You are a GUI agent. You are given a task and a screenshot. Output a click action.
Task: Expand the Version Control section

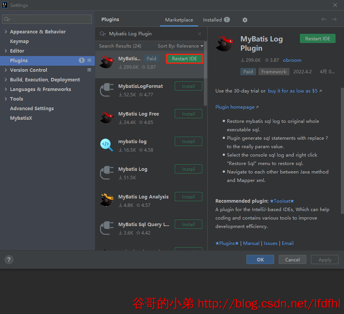tap(6, 70)
